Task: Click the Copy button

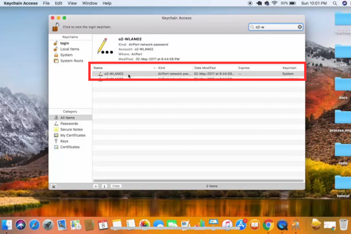Action: 116,186
